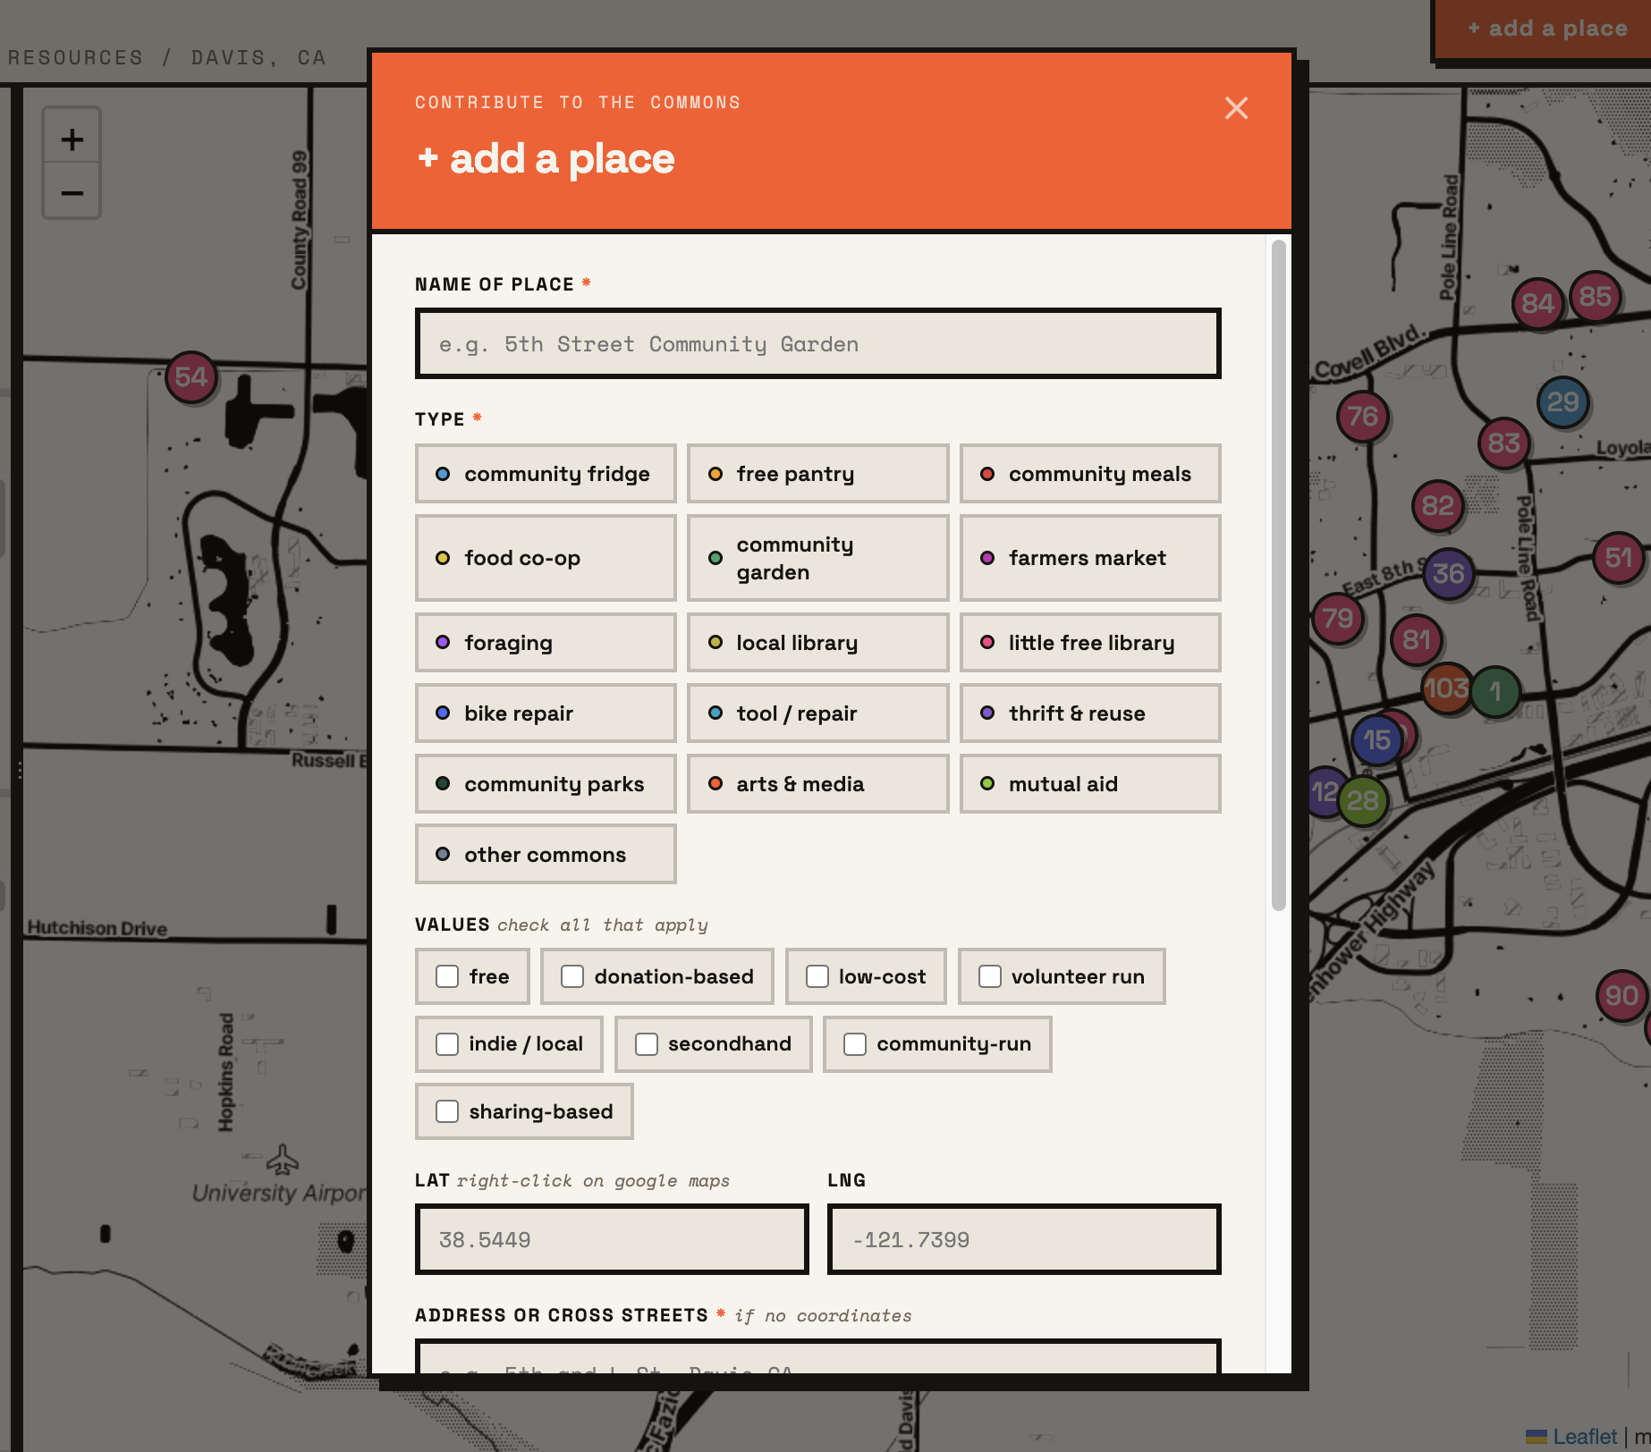
Task: Zoom out on the map
Action: click(x=72, y=192)
